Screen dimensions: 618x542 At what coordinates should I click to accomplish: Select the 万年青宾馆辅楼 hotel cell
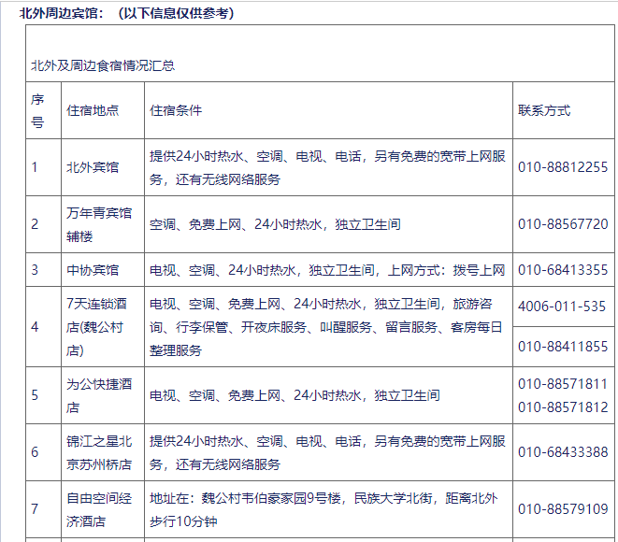coord(99,224)
